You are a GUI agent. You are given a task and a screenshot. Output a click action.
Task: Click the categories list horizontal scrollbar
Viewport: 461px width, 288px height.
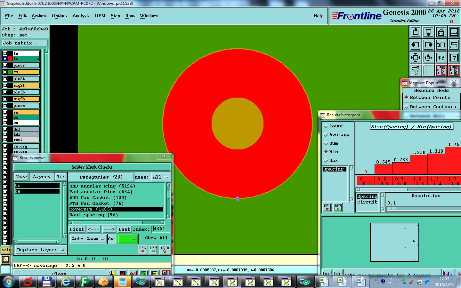coord(117,222)
